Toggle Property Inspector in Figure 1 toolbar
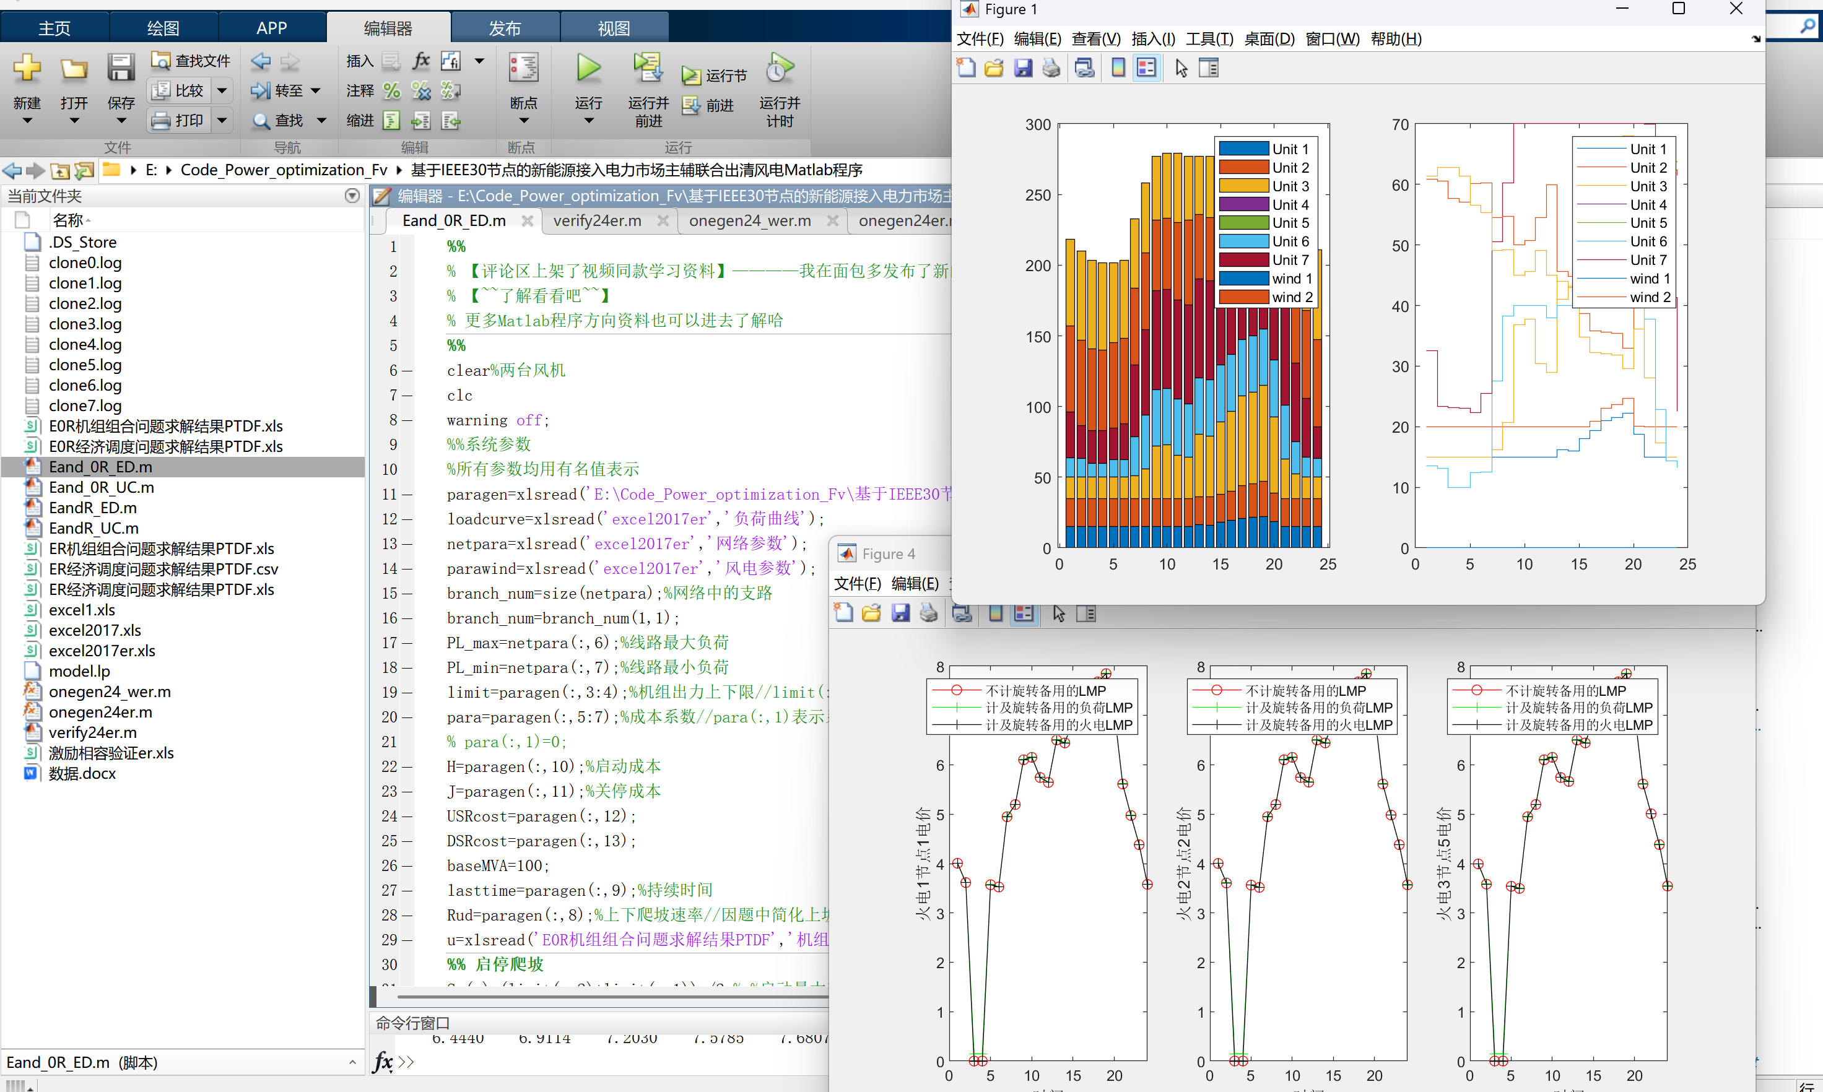Screen dimensions: 1823x1092 click(1209, 69)
